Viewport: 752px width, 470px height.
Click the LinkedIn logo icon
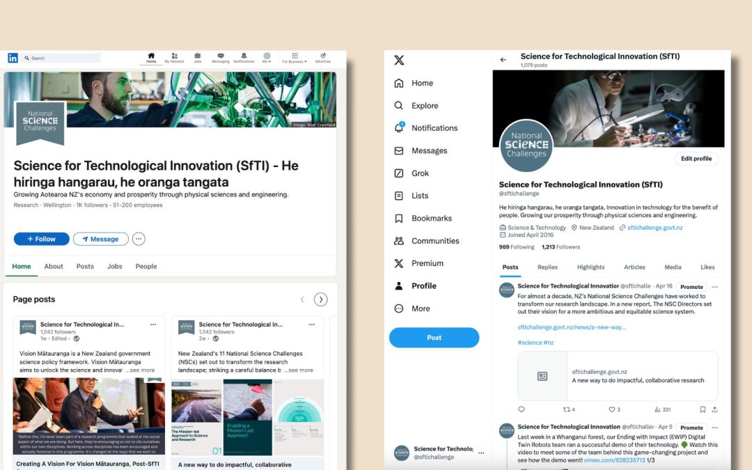click(13, 58)
